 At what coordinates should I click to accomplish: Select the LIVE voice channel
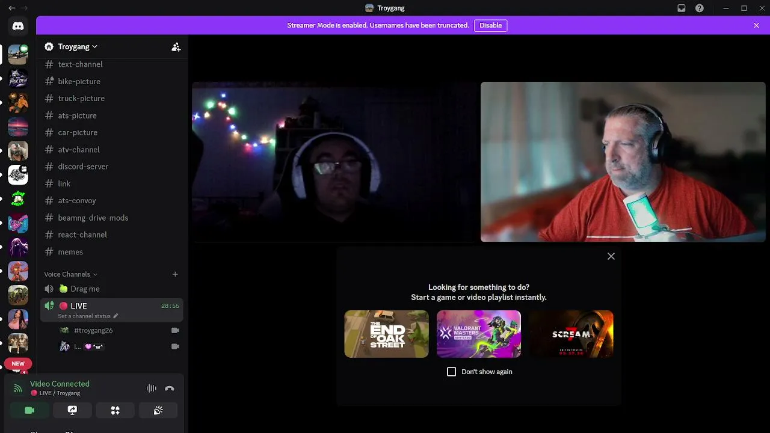tap(112, 310)
